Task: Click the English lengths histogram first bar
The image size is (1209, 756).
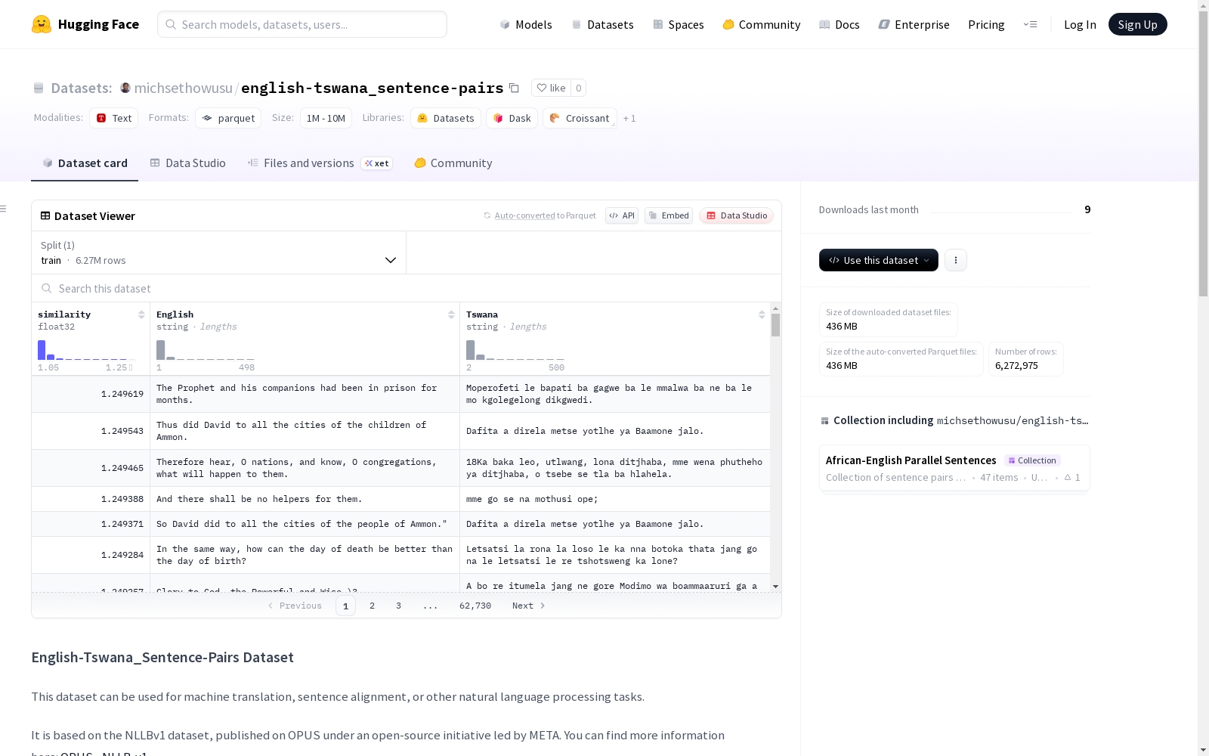Action: tap(160, 350)
